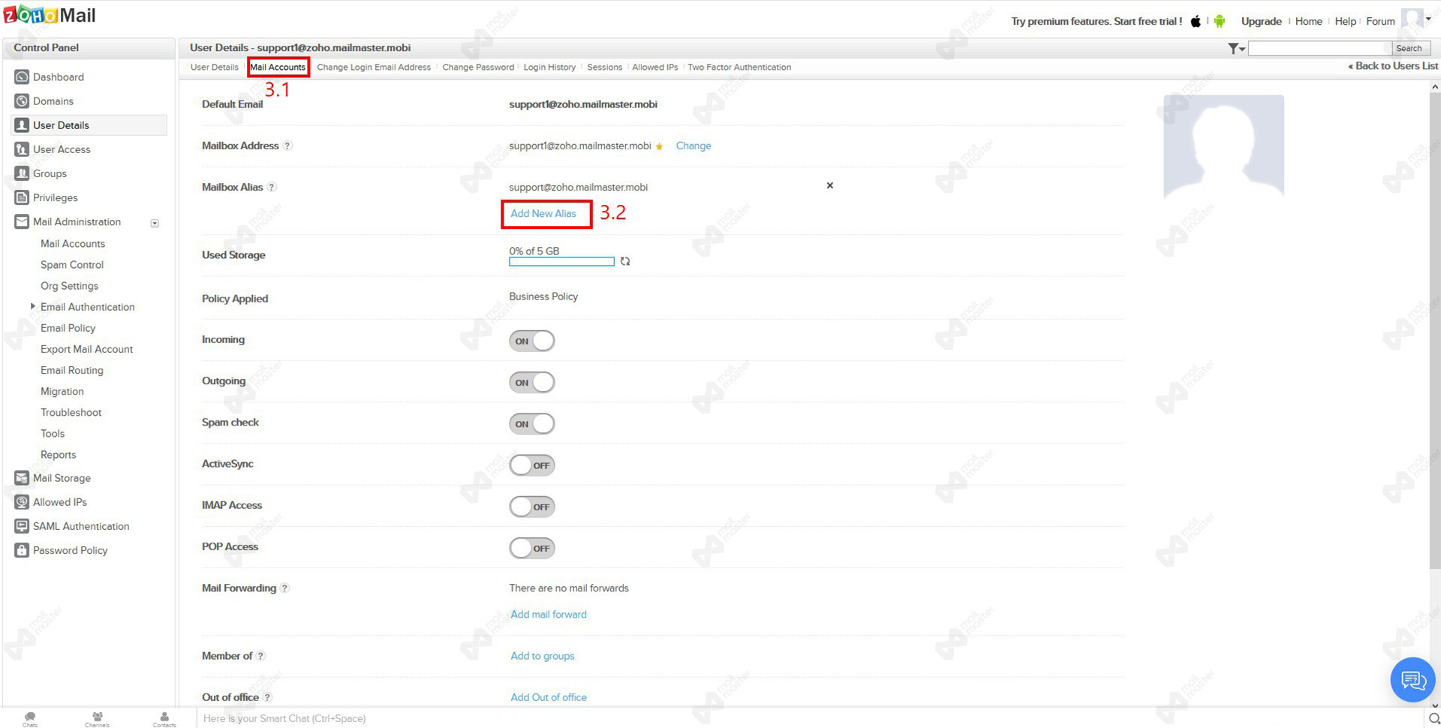
Task: Click Change next to Mailbox Address
Action: [x=693, y=146]
